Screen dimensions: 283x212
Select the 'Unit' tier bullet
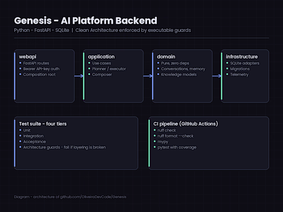(x=27, y=130)
